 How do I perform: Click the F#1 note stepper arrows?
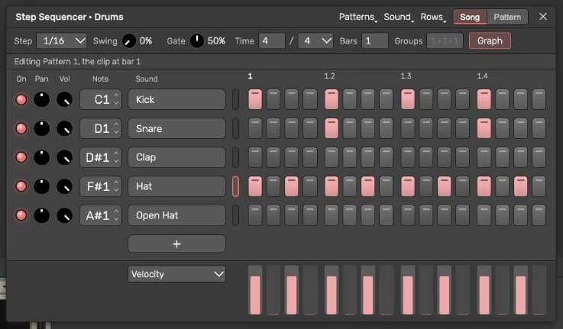point(116,186)
